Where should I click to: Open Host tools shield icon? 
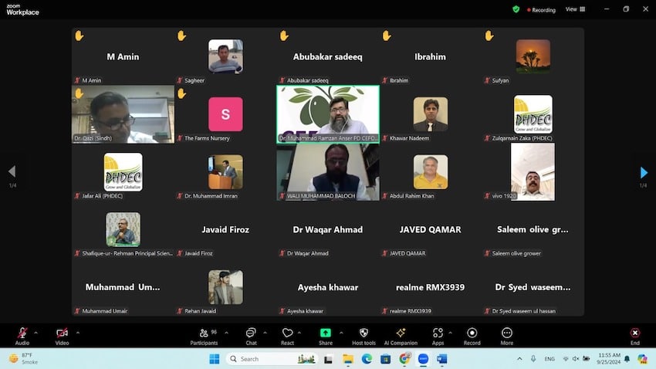point(364,333)
